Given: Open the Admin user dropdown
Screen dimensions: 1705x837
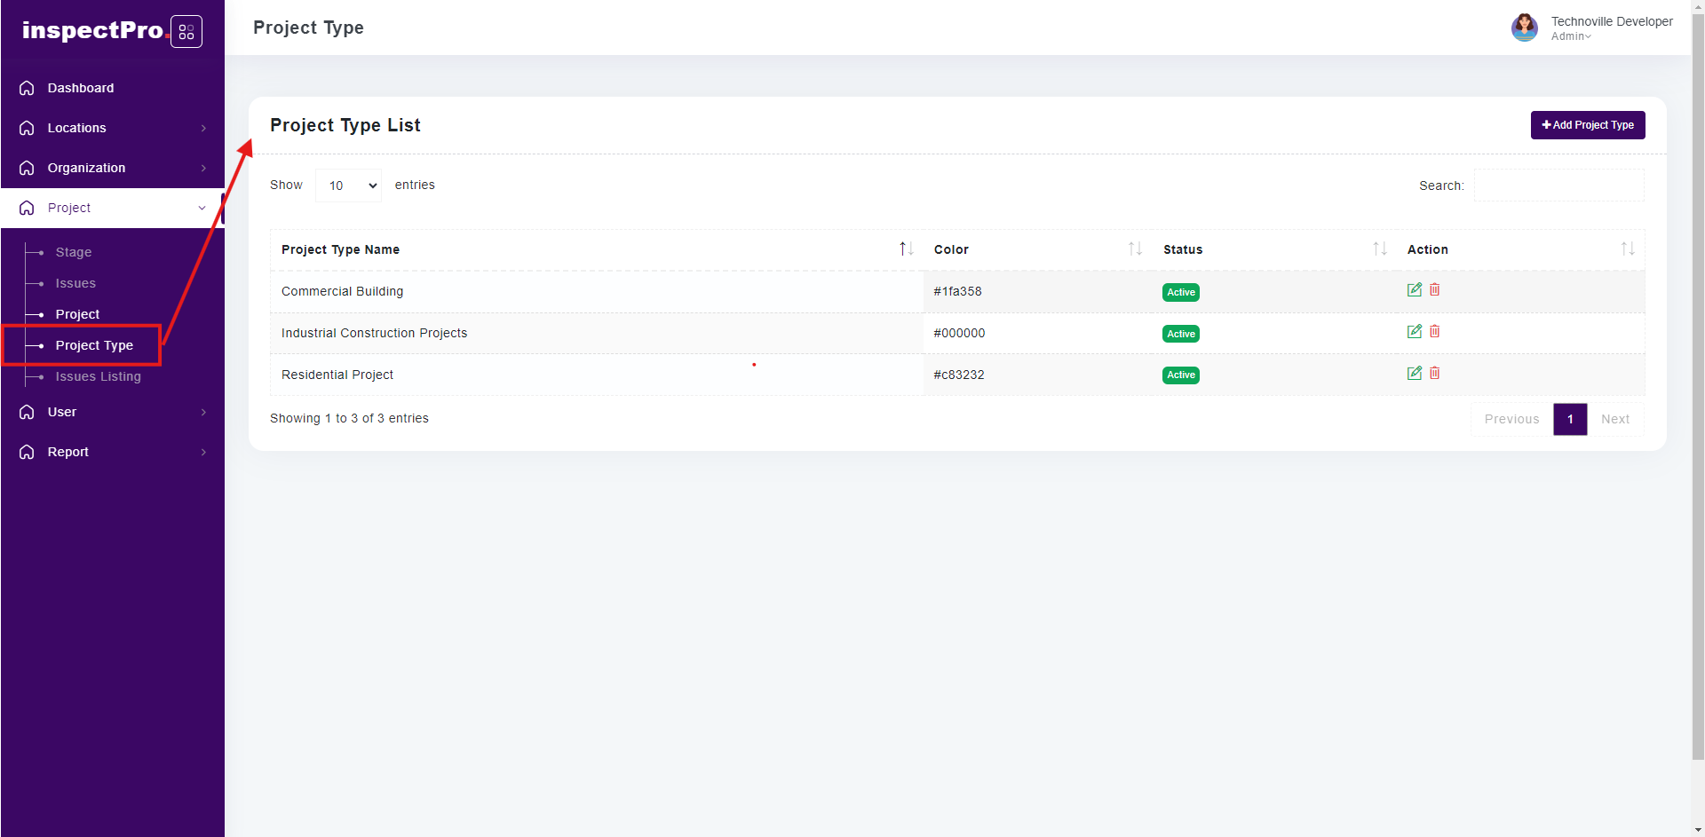Looking at the screenshot, I should (1571, 36).
